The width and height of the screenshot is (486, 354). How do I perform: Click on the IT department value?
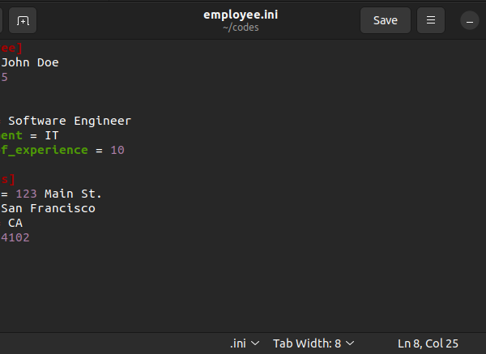pos(52,136)
